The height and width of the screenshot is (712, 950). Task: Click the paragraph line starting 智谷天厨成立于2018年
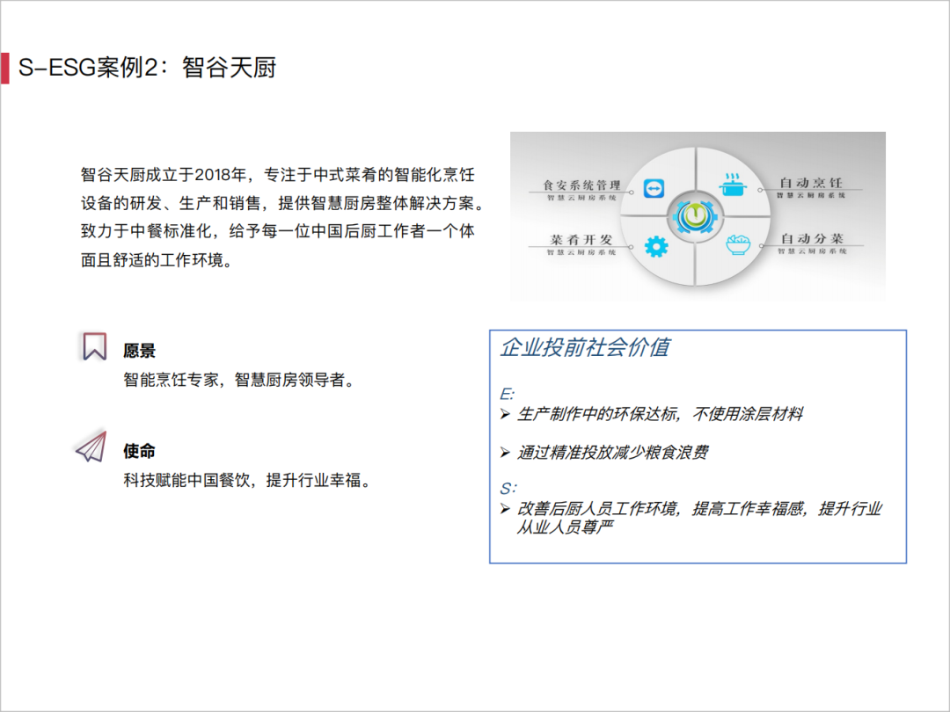tap(277, 175)
